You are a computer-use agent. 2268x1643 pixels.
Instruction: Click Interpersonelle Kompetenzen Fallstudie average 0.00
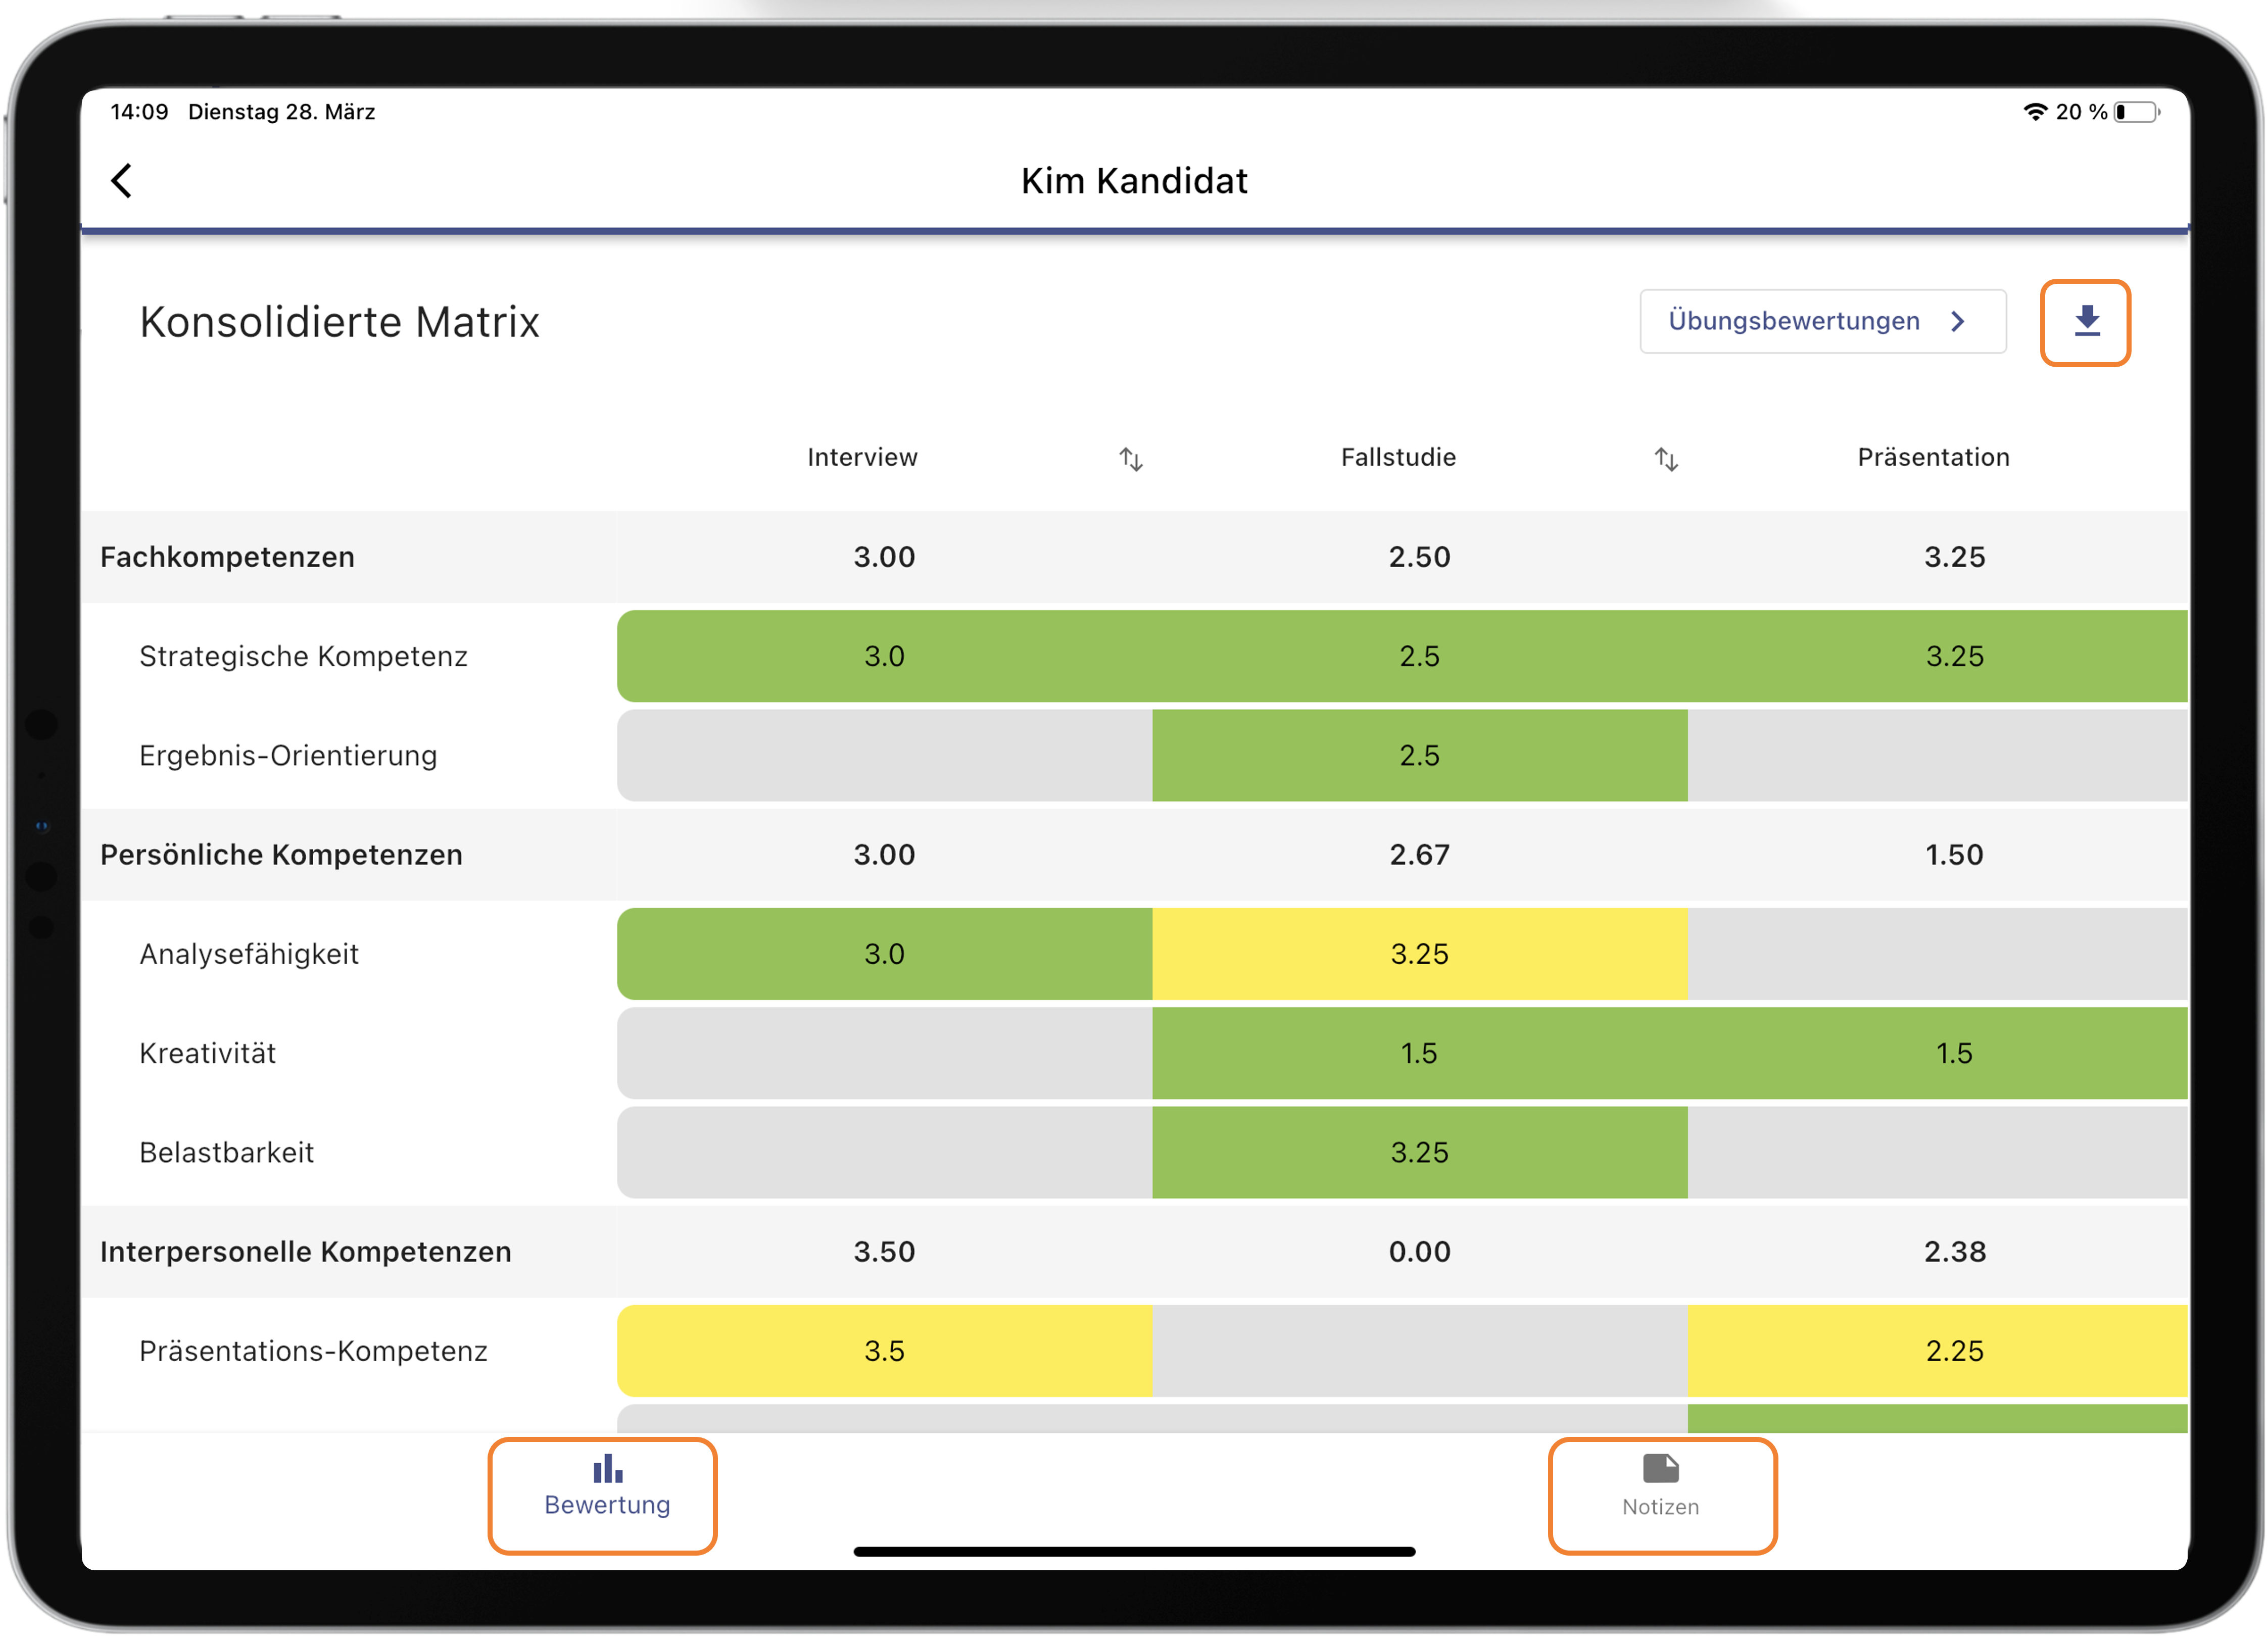1419,1251
